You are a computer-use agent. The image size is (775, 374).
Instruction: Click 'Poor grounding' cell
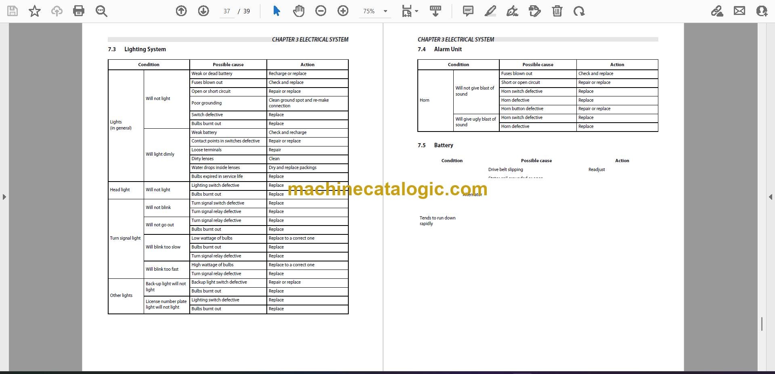tap(228, 103)
